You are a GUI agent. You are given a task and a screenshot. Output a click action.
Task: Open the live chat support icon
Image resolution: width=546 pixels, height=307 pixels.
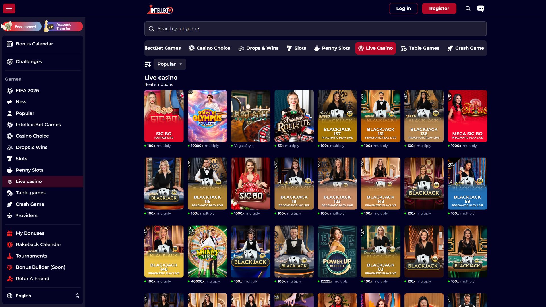481,9
